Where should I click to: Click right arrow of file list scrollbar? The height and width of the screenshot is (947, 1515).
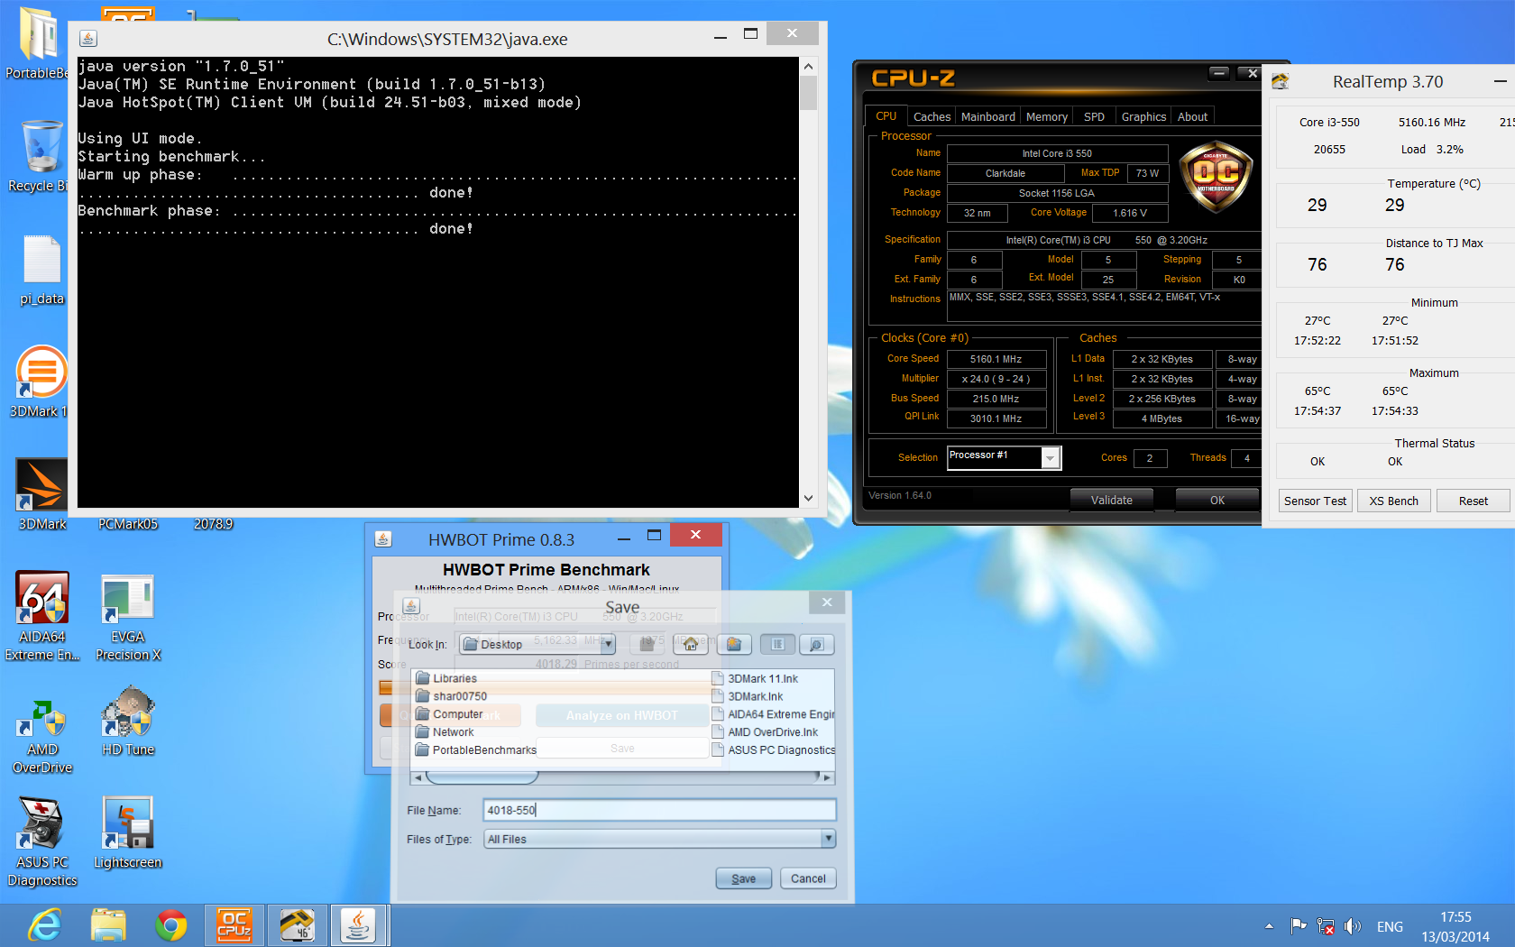827,777
